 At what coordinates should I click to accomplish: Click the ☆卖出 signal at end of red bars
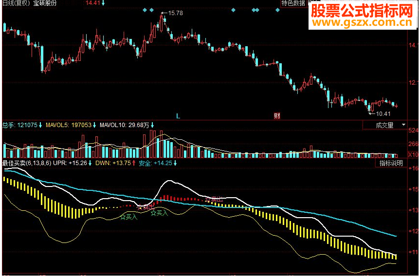coord(214,199)
